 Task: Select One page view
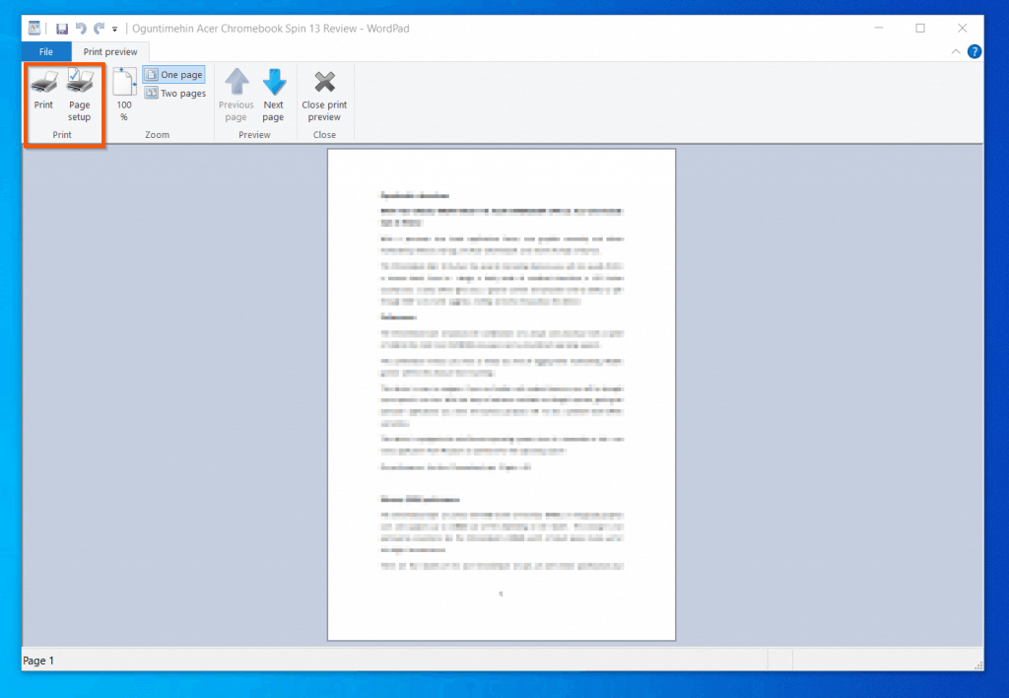pos(173,75)
